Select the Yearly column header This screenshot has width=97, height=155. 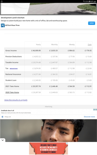(38, 45)
